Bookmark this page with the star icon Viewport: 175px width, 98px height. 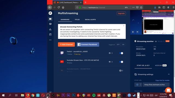coord(141,7)
